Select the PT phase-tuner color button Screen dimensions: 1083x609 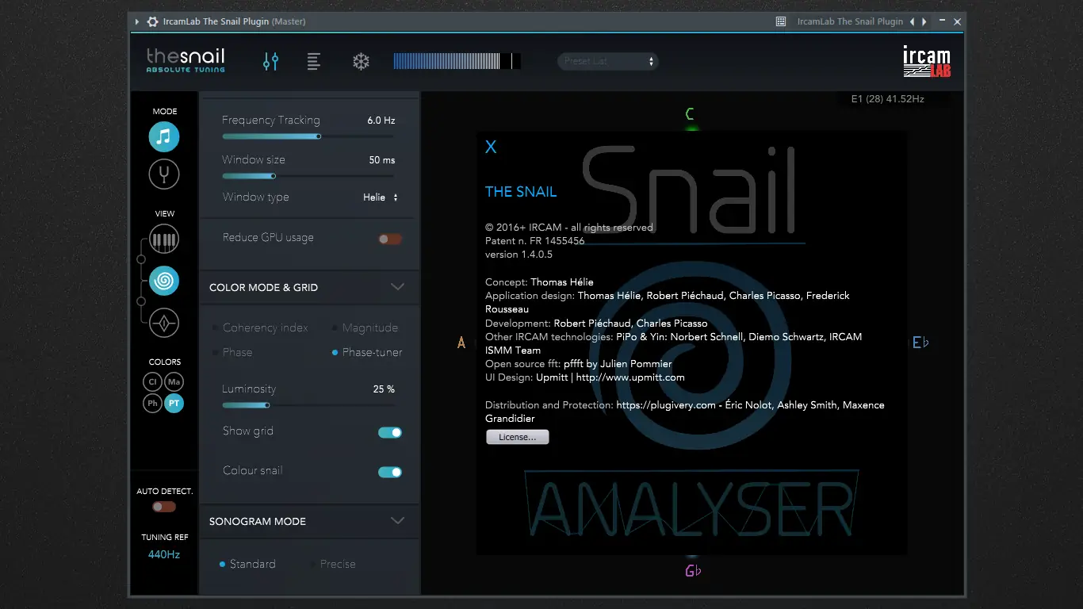click(x=174, y=404)
